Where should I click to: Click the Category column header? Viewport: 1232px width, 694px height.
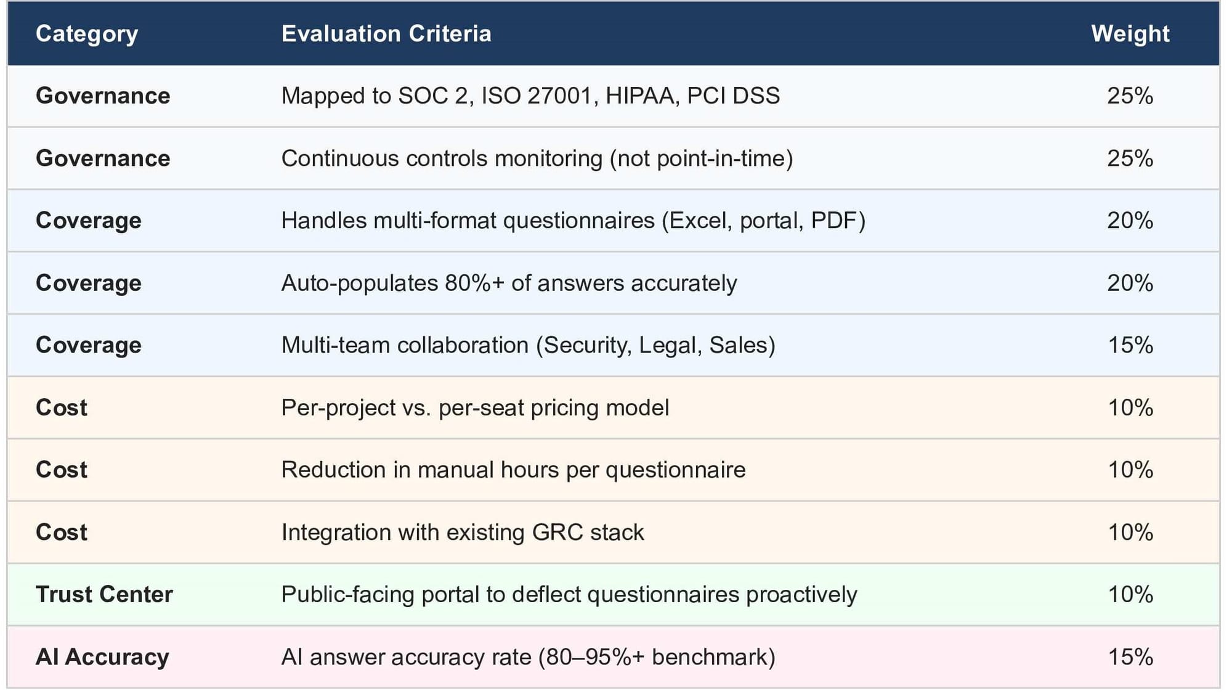tap(87, 34)
